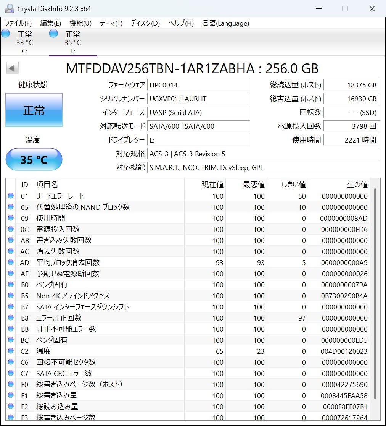Viewport: 386px width, 426px height.
Task: Click the interface field UASP (Serial ATA)
Action: point(198,112)
